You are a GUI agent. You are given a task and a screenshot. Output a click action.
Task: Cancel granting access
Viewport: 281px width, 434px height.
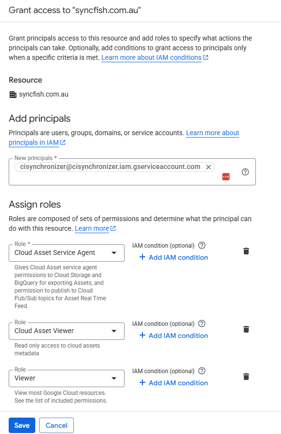point(56,425)
